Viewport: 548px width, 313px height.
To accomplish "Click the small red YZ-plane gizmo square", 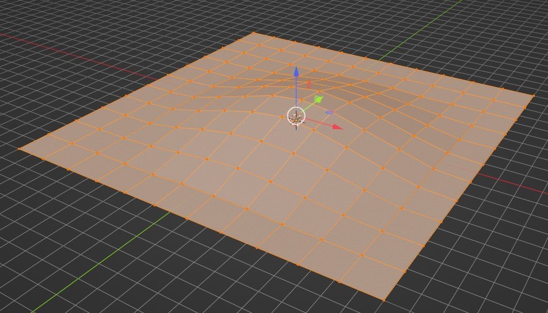I will coord(309,85).
